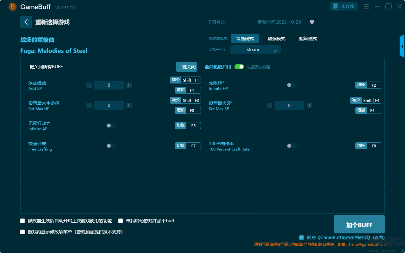Check auto-enable last used functions option

point(22,221)
